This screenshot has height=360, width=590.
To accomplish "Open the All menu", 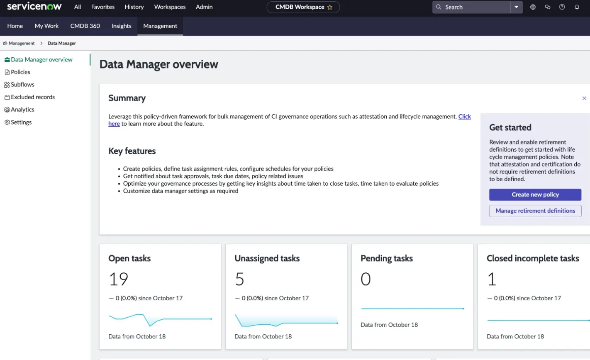I will (x=78, y=7).
